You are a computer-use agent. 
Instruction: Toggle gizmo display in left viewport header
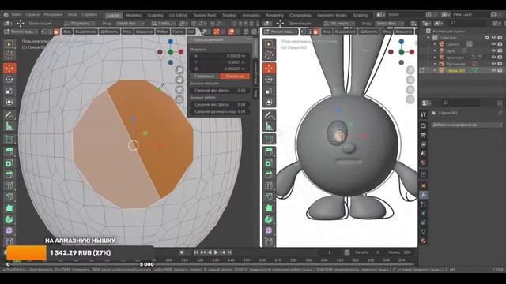[217, 32]
